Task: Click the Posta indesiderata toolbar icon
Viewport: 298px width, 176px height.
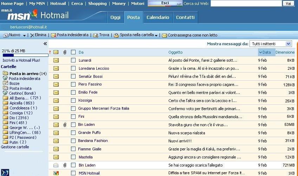Action: coord(54,35)
